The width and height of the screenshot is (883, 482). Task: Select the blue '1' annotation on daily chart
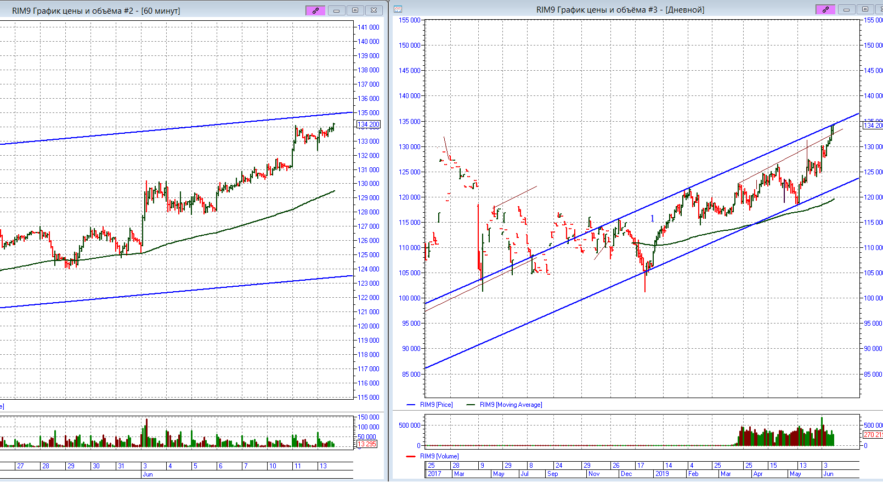pos(652,219)
